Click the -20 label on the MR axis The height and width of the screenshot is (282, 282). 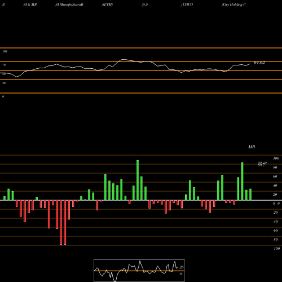(x=275, y=213)
